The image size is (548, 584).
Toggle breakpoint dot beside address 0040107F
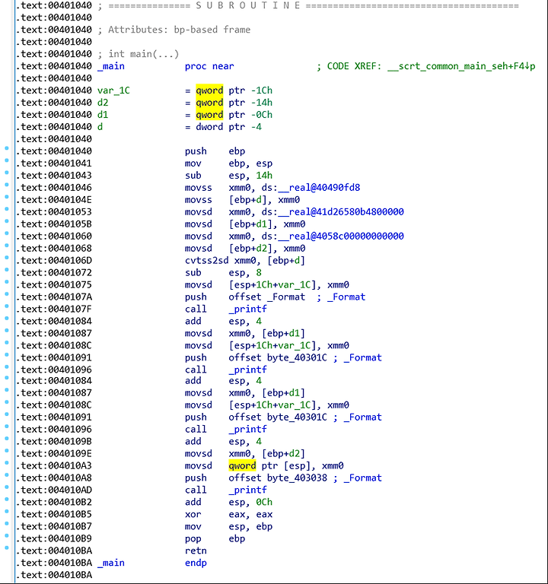click(x=7, y=306)
